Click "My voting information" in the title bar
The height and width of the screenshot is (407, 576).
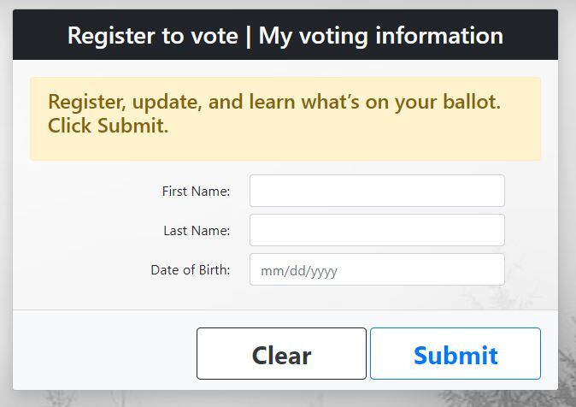click(380, 36)
